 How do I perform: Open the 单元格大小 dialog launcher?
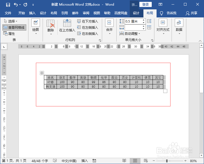(x=152, y=40)
